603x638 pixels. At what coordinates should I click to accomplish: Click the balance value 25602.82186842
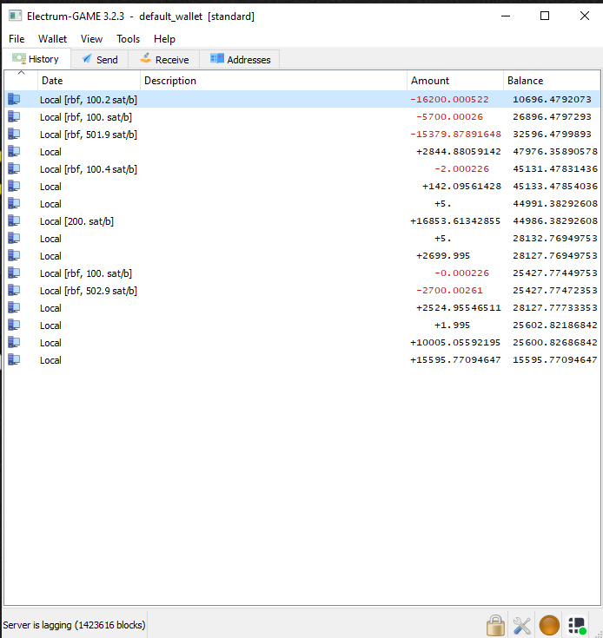coord(555,326)
